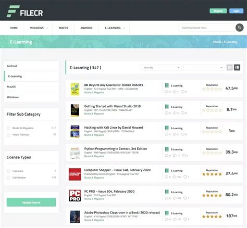
Task: Open 88 Days to Any Goal cover thumbnail
Action: pos(75,89)
